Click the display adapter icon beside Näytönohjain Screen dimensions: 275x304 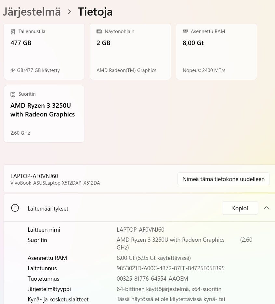99,32
